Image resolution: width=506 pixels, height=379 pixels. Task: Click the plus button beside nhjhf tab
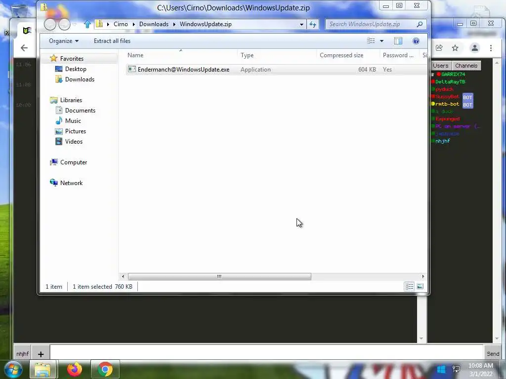pyautogui.click(x=41, y=354)
